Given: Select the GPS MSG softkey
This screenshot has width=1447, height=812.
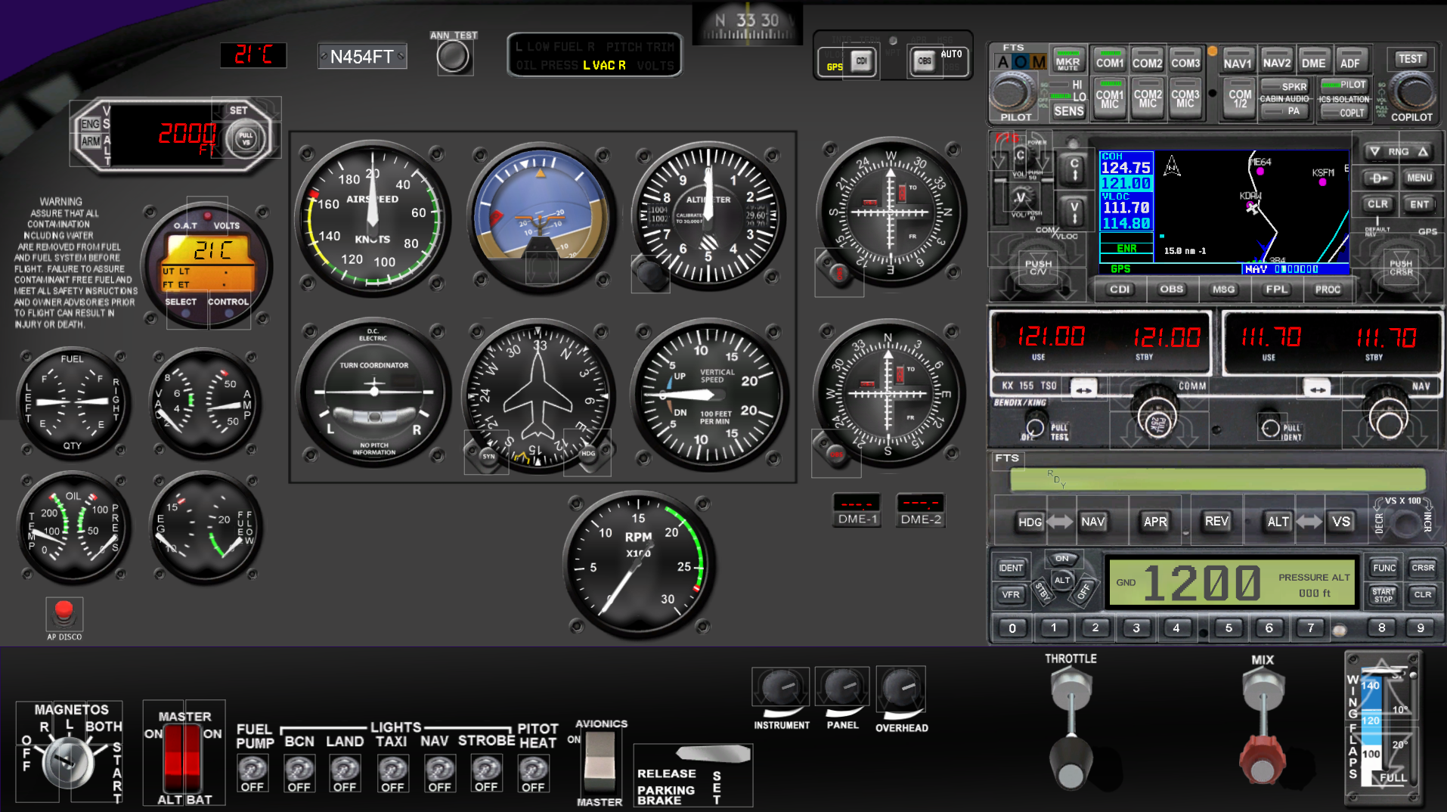Looking at the screenshot, I should [1223, 290].
